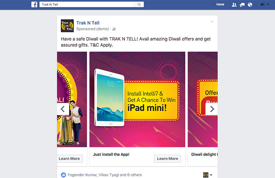Image resolution: width=275 pixels, height=178 pixels.
Task: Click Learn More on the left card
Action: coord(70,158)
